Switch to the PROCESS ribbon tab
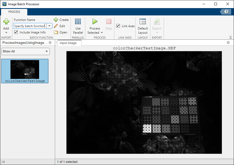 [x=14, y=12]
